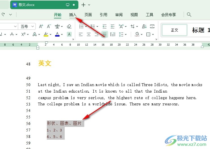Click the left indent marker on ruler
Screen dimensions: 210x149
tap(38, 47)
